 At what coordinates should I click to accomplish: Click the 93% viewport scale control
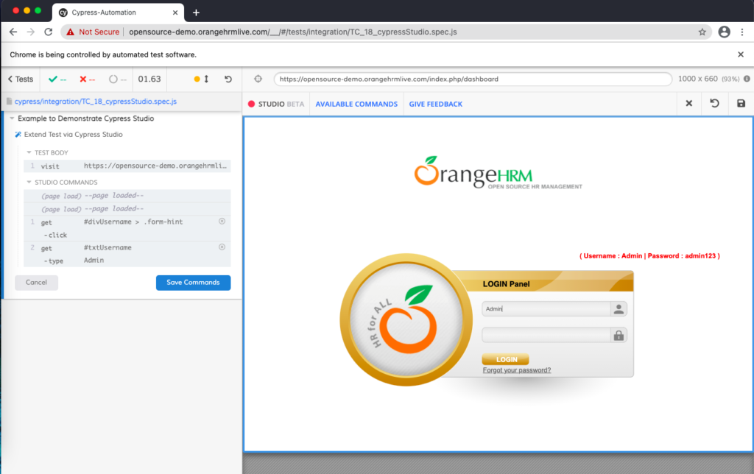pos(730,79)
